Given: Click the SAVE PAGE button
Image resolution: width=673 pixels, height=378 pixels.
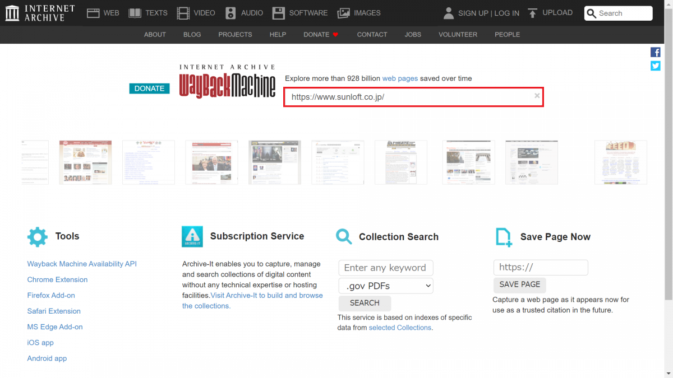Looking at the screenshot, I should pyautogui.click(x=519, y=284).
